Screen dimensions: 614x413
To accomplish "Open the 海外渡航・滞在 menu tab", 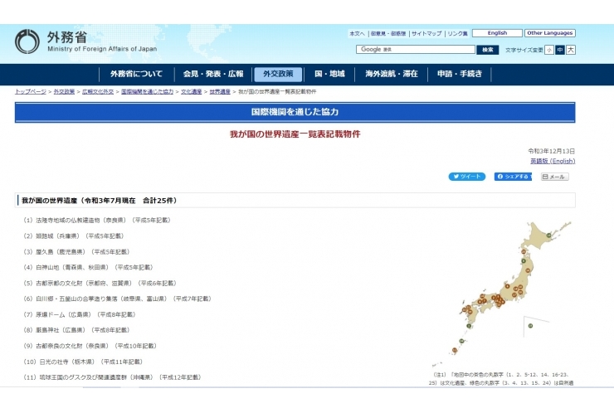I will (392, 74).
